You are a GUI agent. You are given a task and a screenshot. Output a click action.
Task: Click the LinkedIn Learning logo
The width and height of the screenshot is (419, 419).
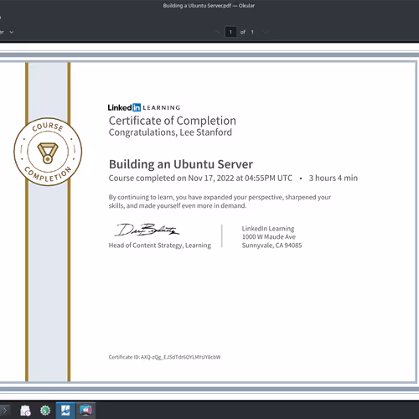(144, 107)
